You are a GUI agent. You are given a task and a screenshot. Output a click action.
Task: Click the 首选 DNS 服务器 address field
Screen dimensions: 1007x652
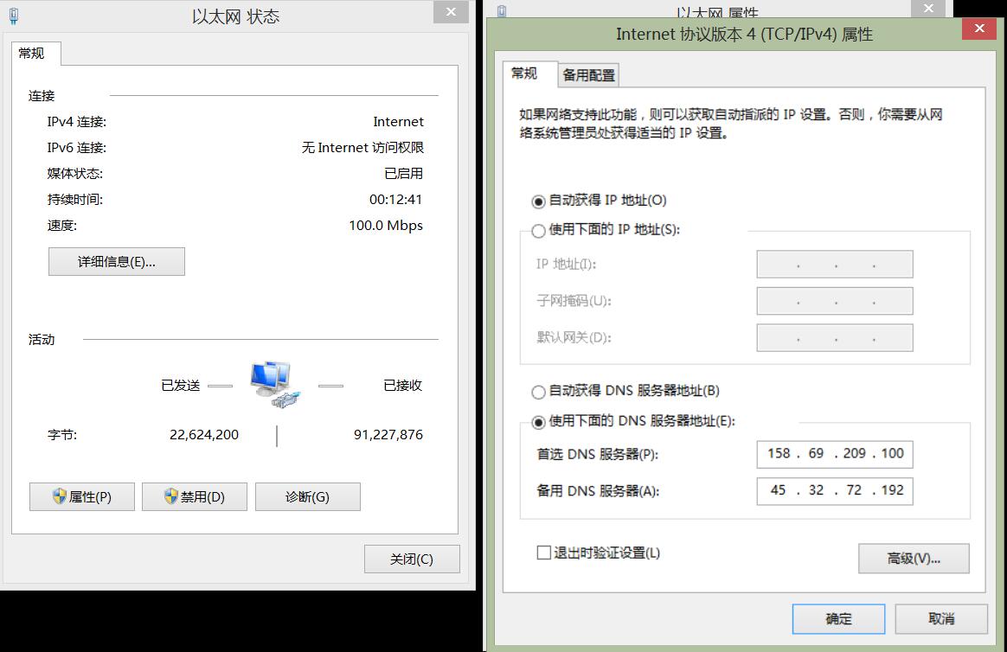pos(835,454)
